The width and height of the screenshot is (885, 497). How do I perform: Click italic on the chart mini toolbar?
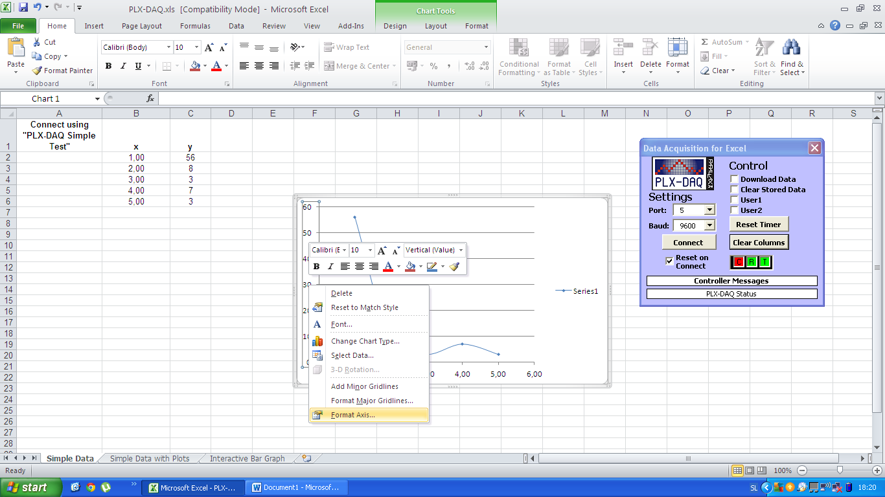click(x=330, y=266)
